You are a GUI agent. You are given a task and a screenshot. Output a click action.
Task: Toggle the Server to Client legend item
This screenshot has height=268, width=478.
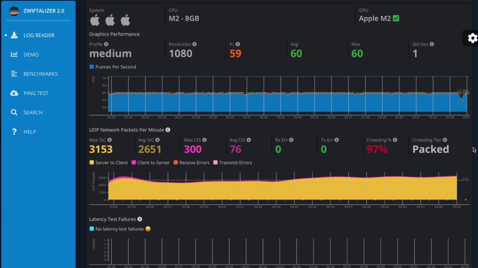(91, 163)
